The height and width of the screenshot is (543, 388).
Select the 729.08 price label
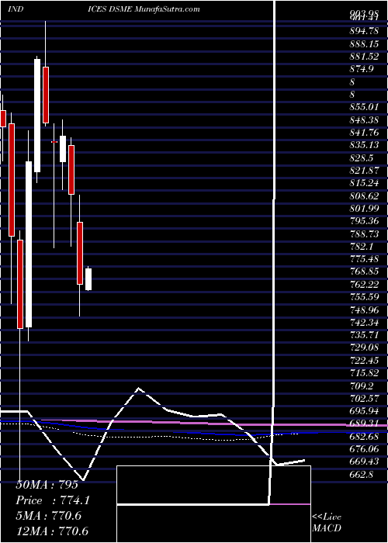tap(364, 348)
